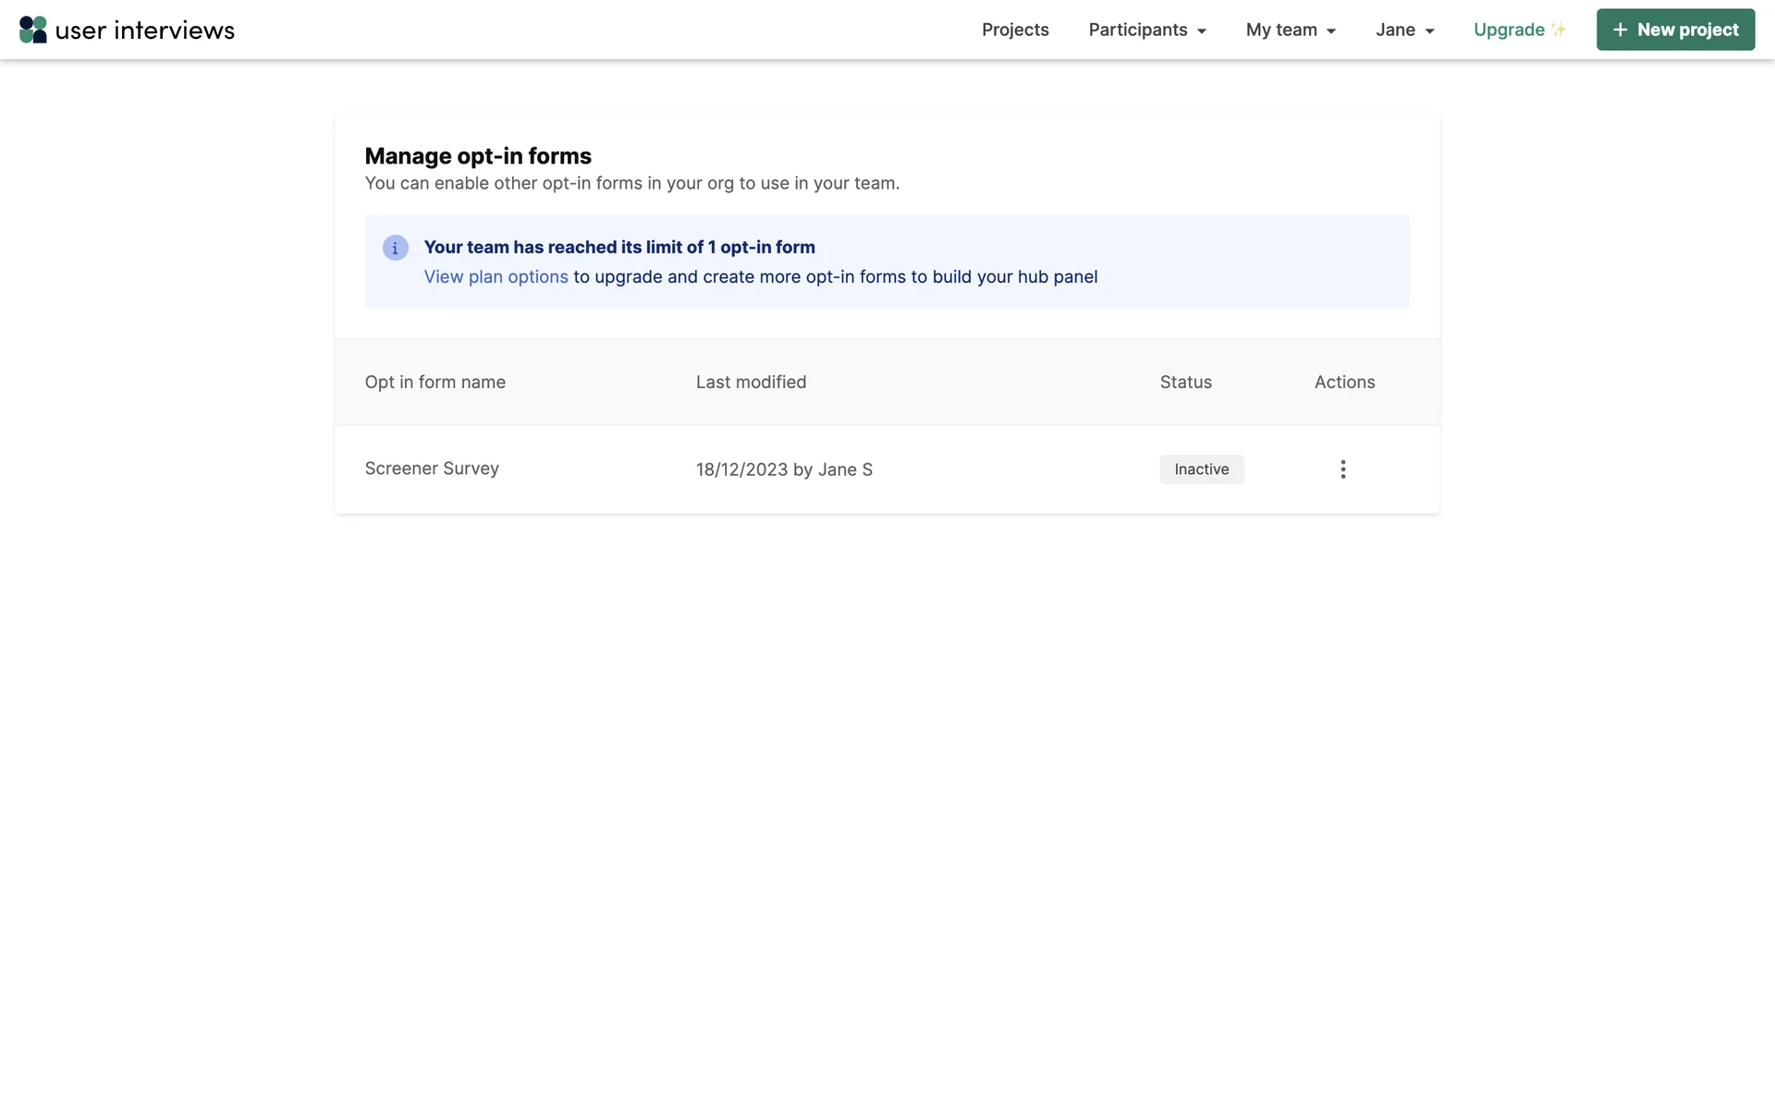1775x1109 pixels.
Task: Click the 18/12/2023 by Jane S entry
Action: pyautogui.click(x=784, y=469)
